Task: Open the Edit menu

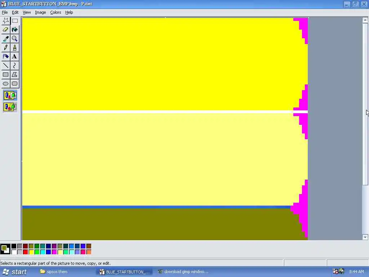Action: (x=15, y=13)
